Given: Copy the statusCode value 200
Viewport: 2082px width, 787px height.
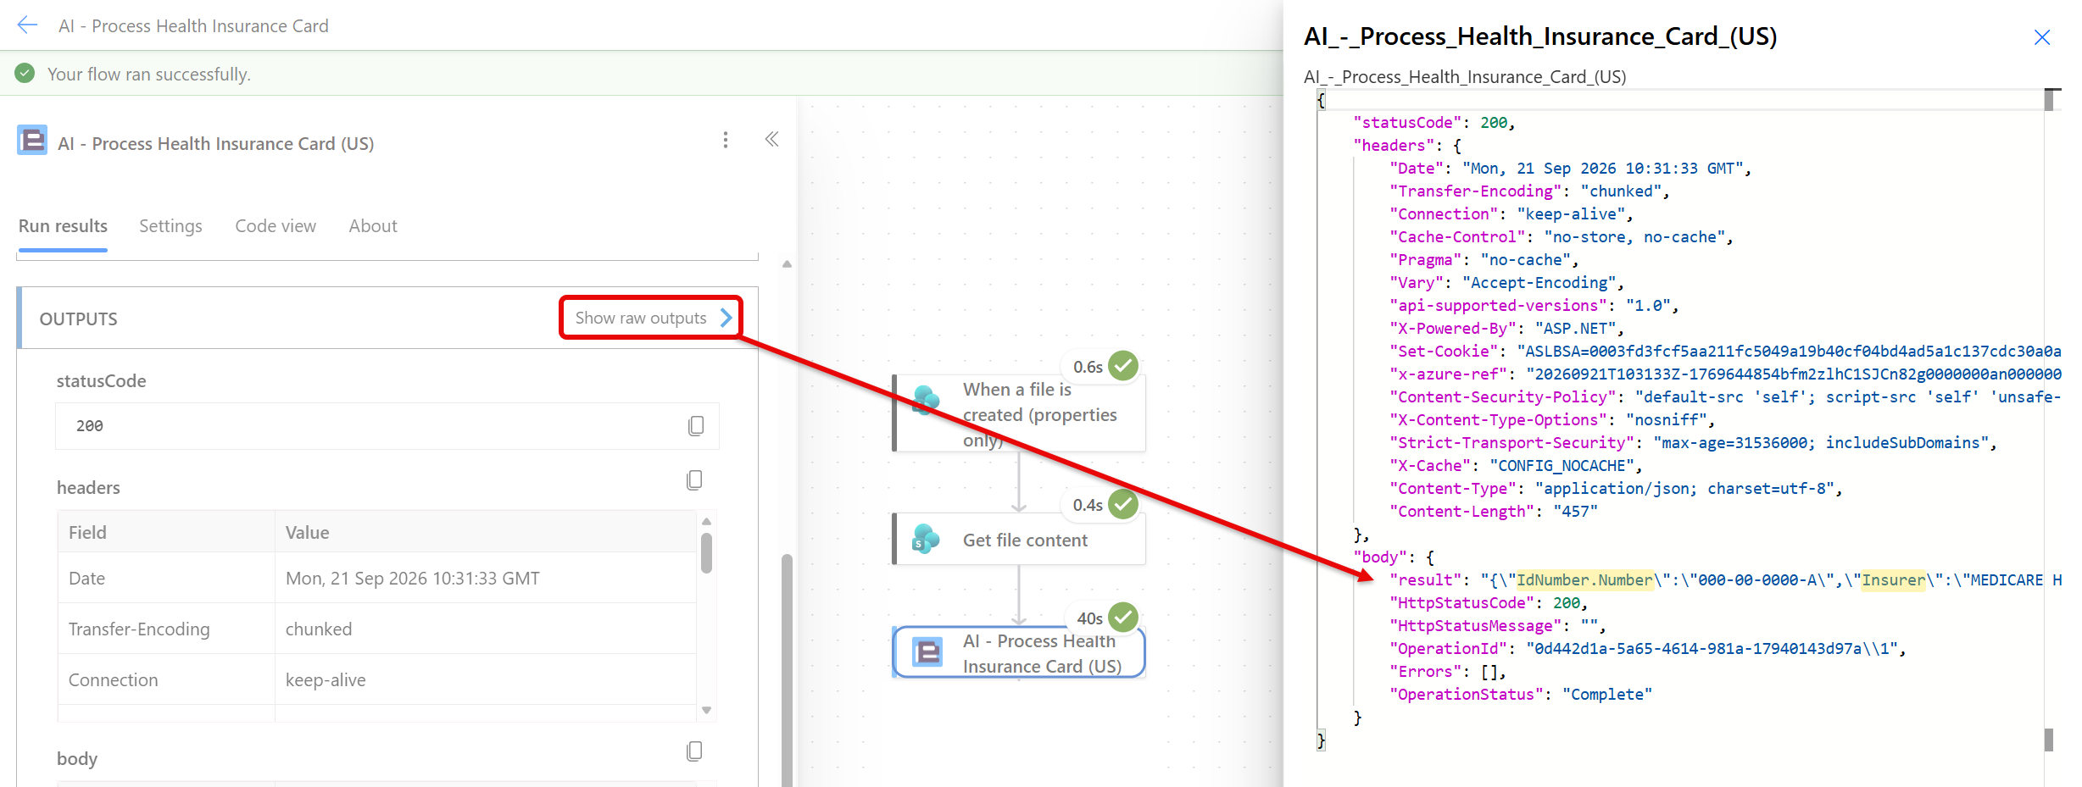Looking at the screenshot, I should [696, 425].
